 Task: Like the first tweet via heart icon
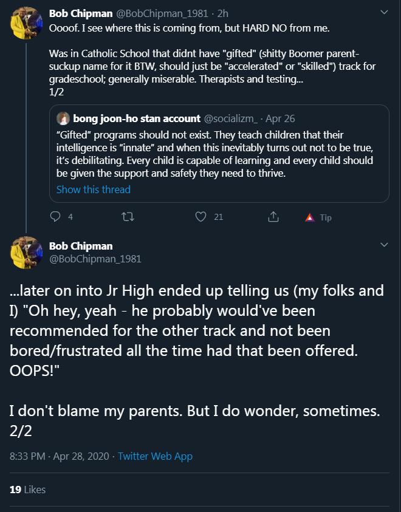pos(201,216)
